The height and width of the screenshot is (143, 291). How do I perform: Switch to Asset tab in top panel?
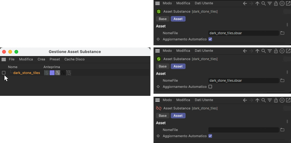[x=178, y=19]
